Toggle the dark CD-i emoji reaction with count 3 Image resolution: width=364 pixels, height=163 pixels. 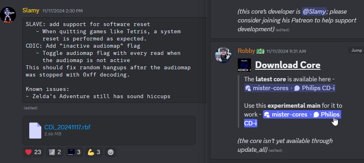(74, 152)
